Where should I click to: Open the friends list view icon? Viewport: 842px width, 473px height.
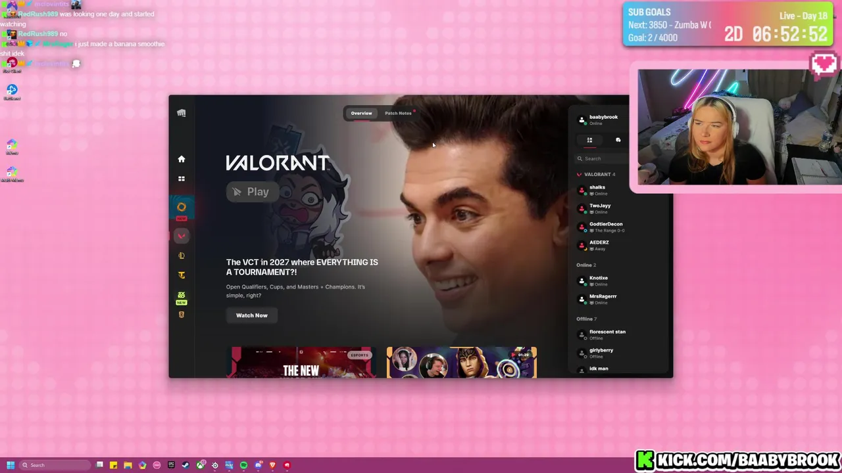click(589, 140)
